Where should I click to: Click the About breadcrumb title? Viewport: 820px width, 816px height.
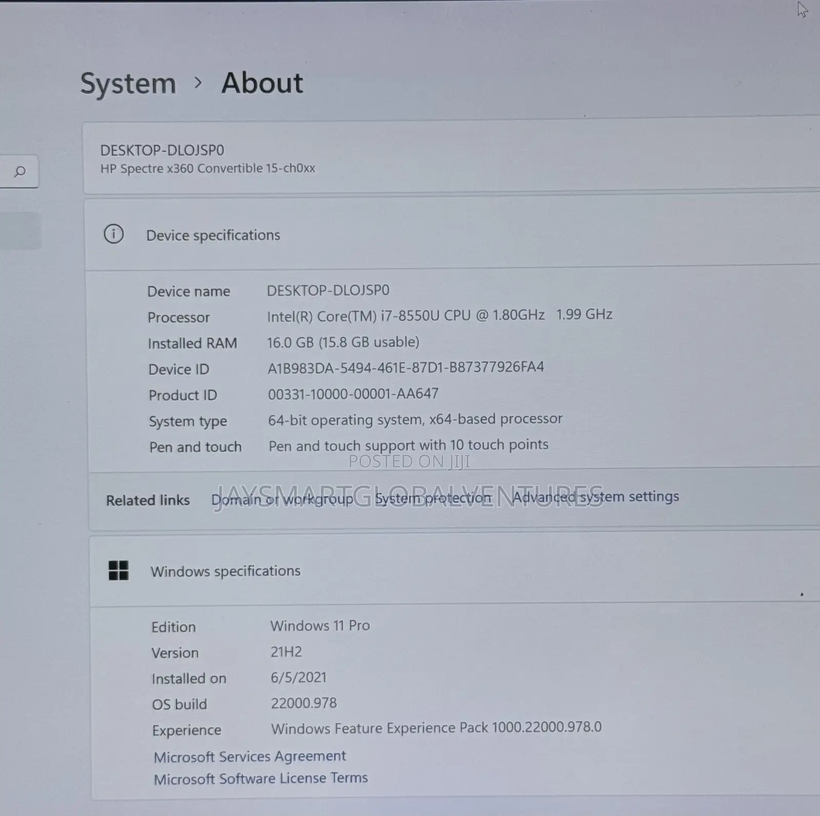(262, 82)
